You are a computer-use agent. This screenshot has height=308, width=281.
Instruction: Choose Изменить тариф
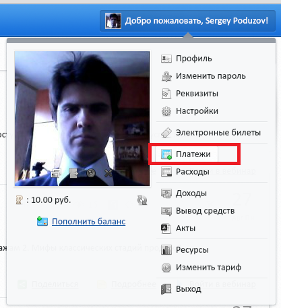[208, 268]
